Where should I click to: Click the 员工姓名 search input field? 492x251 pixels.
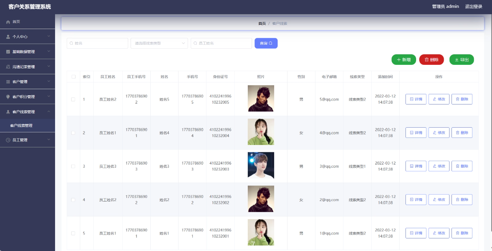(x=223, y=43)
